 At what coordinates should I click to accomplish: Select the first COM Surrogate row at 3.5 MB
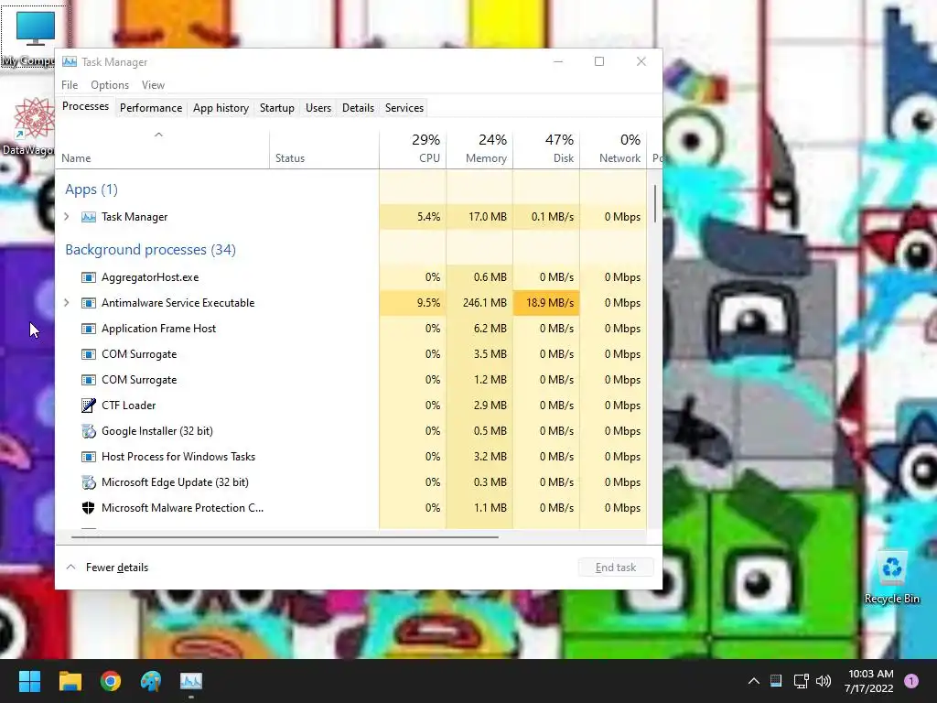(x=351, y=354)
